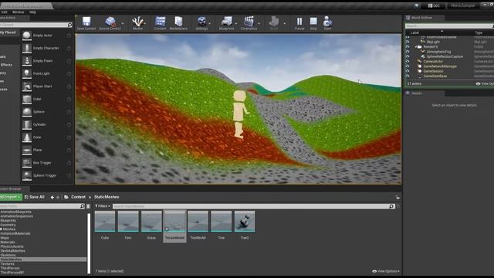Click the content browser back arrow
Image resolution: width=494 pixels, height=278 pixels.
click(x=52, y=198)
